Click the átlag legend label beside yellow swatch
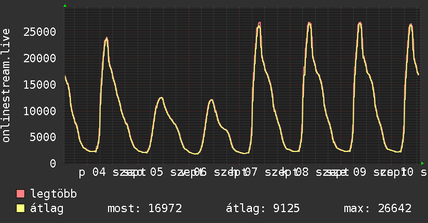The width and height of the screenshot is (428, 223). coord(47,208)
